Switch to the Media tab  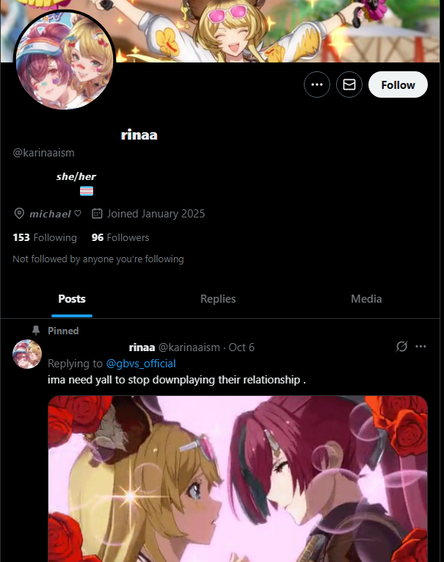coord(366,299)
